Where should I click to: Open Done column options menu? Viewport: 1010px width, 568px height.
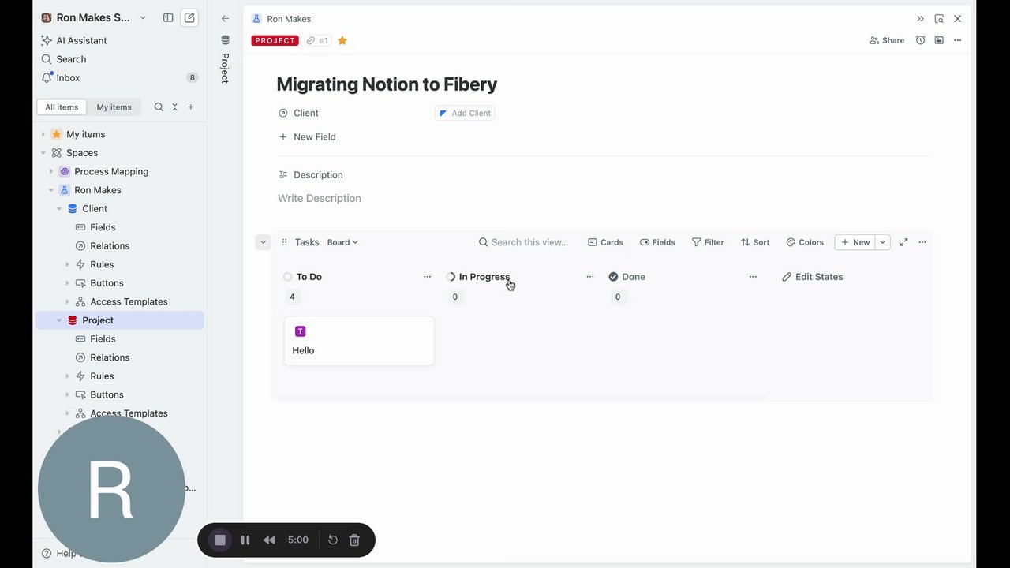[753, 277]
